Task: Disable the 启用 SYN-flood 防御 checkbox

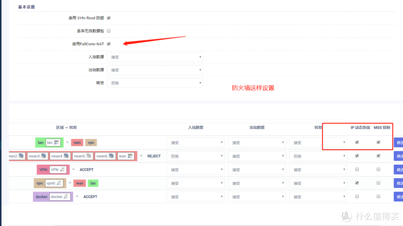Action: pyautogui.click(x=108, y=18)
